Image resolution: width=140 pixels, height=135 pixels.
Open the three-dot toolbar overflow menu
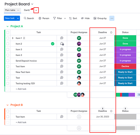(x=112, y=18)
